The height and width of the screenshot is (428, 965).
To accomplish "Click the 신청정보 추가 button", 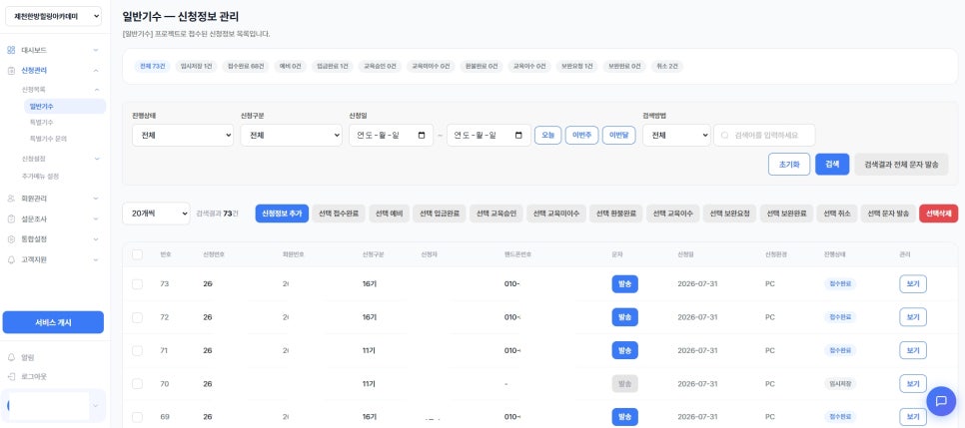I will click(x=282, y=214).
